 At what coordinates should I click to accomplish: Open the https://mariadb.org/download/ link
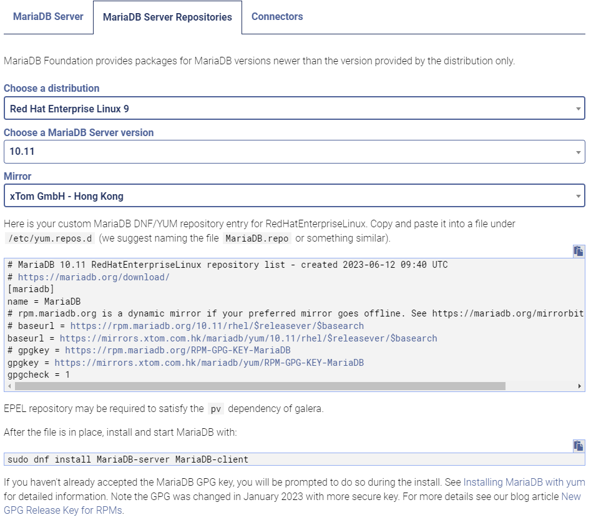click(94, 277)
